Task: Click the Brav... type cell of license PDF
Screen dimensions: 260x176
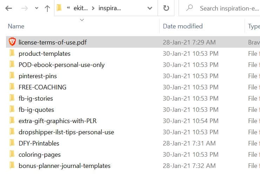Action: [x=254, y=42]
